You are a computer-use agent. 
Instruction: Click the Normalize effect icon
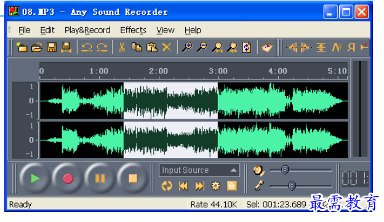[321, 47]
